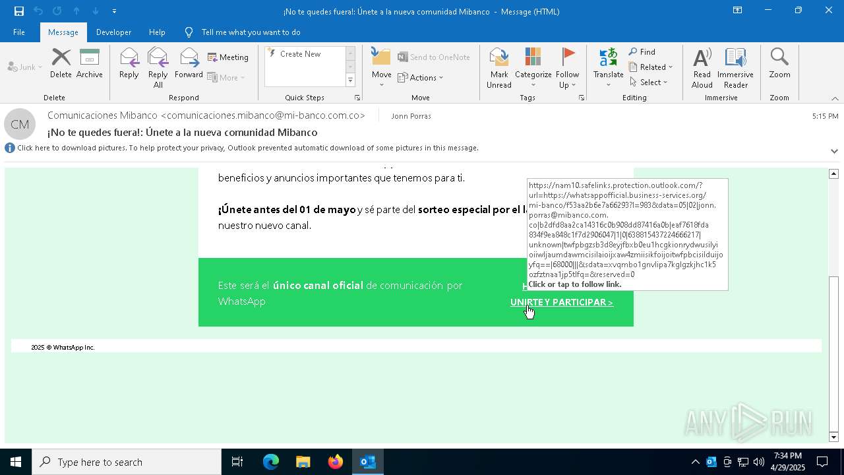Open the Ribbon Display Options button
The width and height of the screenshot is (844, 475).
tap(738, 11)
